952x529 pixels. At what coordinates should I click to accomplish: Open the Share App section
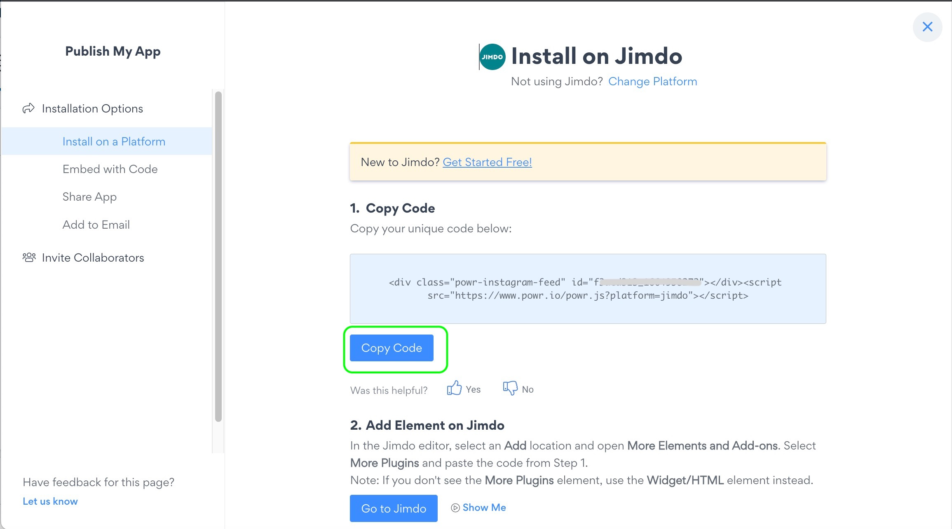click(89, 197)
